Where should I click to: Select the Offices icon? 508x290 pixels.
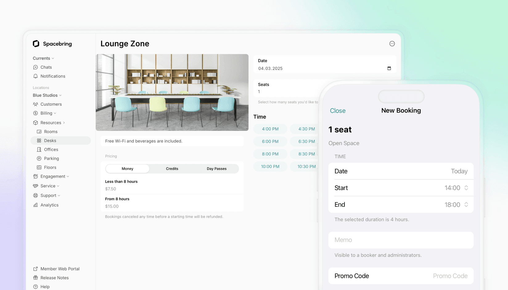[39, 149]
